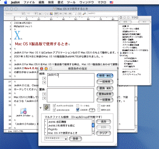This screenshot has height=149, width=159.
Task: Select インターネット検索 in the Macro palette
Action: coord(131,29)
